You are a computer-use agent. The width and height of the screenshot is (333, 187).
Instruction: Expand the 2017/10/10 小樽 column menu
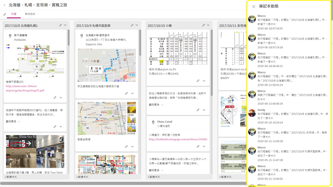click(x=208, y=25)
